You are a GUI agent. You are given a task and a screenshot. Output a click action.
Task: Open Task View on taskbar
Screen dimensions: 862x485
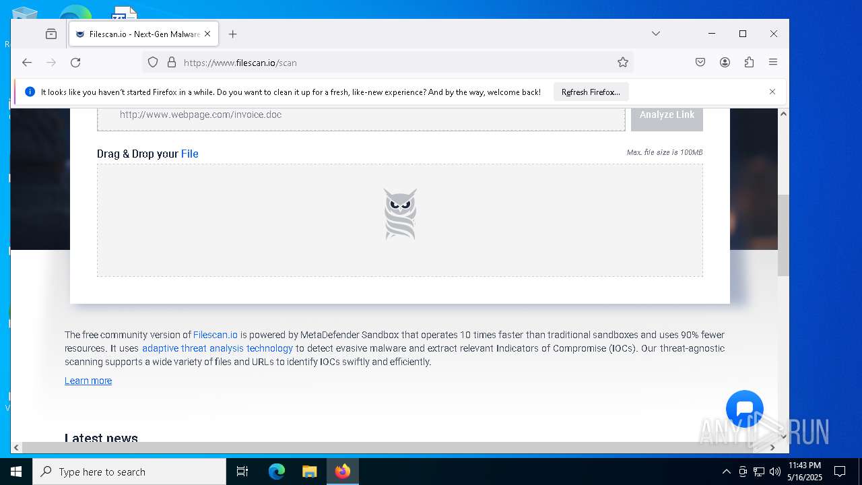pos(242,472)
